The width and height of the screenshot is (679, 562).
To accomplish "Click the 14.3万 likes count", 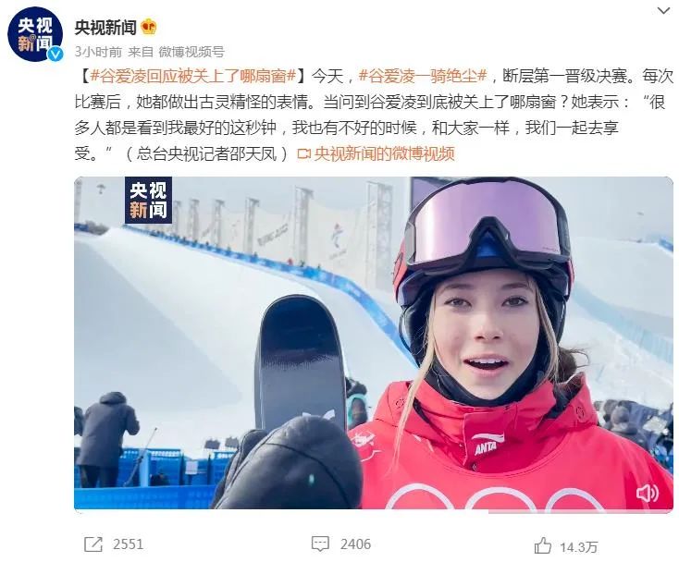I will (x=578, y=547).
